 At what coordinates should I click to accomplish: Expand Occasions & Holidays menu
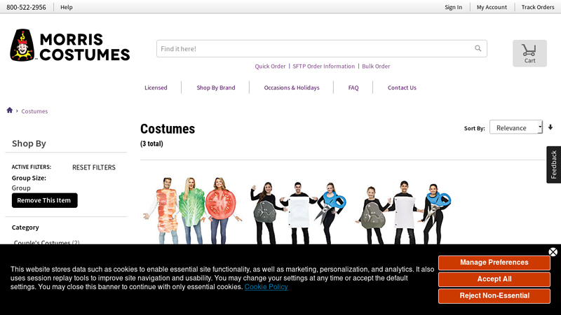(x=292, y=87)
